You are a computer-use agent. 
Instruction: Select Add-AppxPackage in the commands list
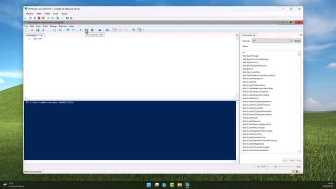pyautogui.click(x=250, y=56)
